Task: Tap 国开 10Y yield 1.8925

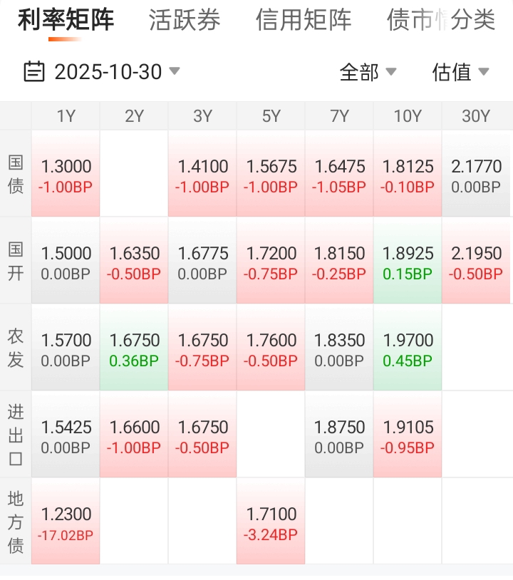Action: tap(408, 261)
